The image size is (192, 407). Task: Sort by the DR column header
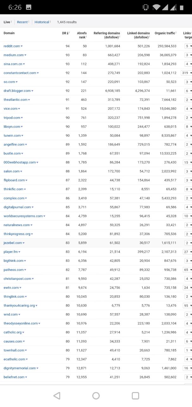(65, 33)
